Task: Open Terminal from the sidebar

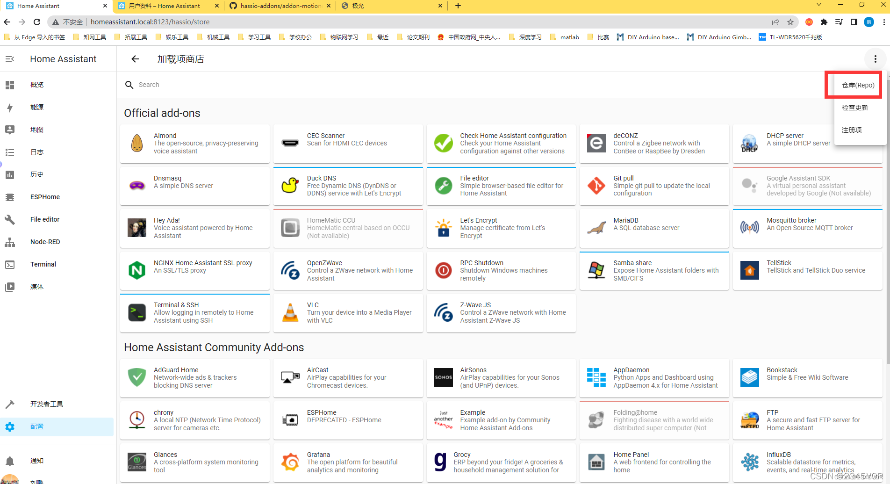Action: click(x=57, y=264)
